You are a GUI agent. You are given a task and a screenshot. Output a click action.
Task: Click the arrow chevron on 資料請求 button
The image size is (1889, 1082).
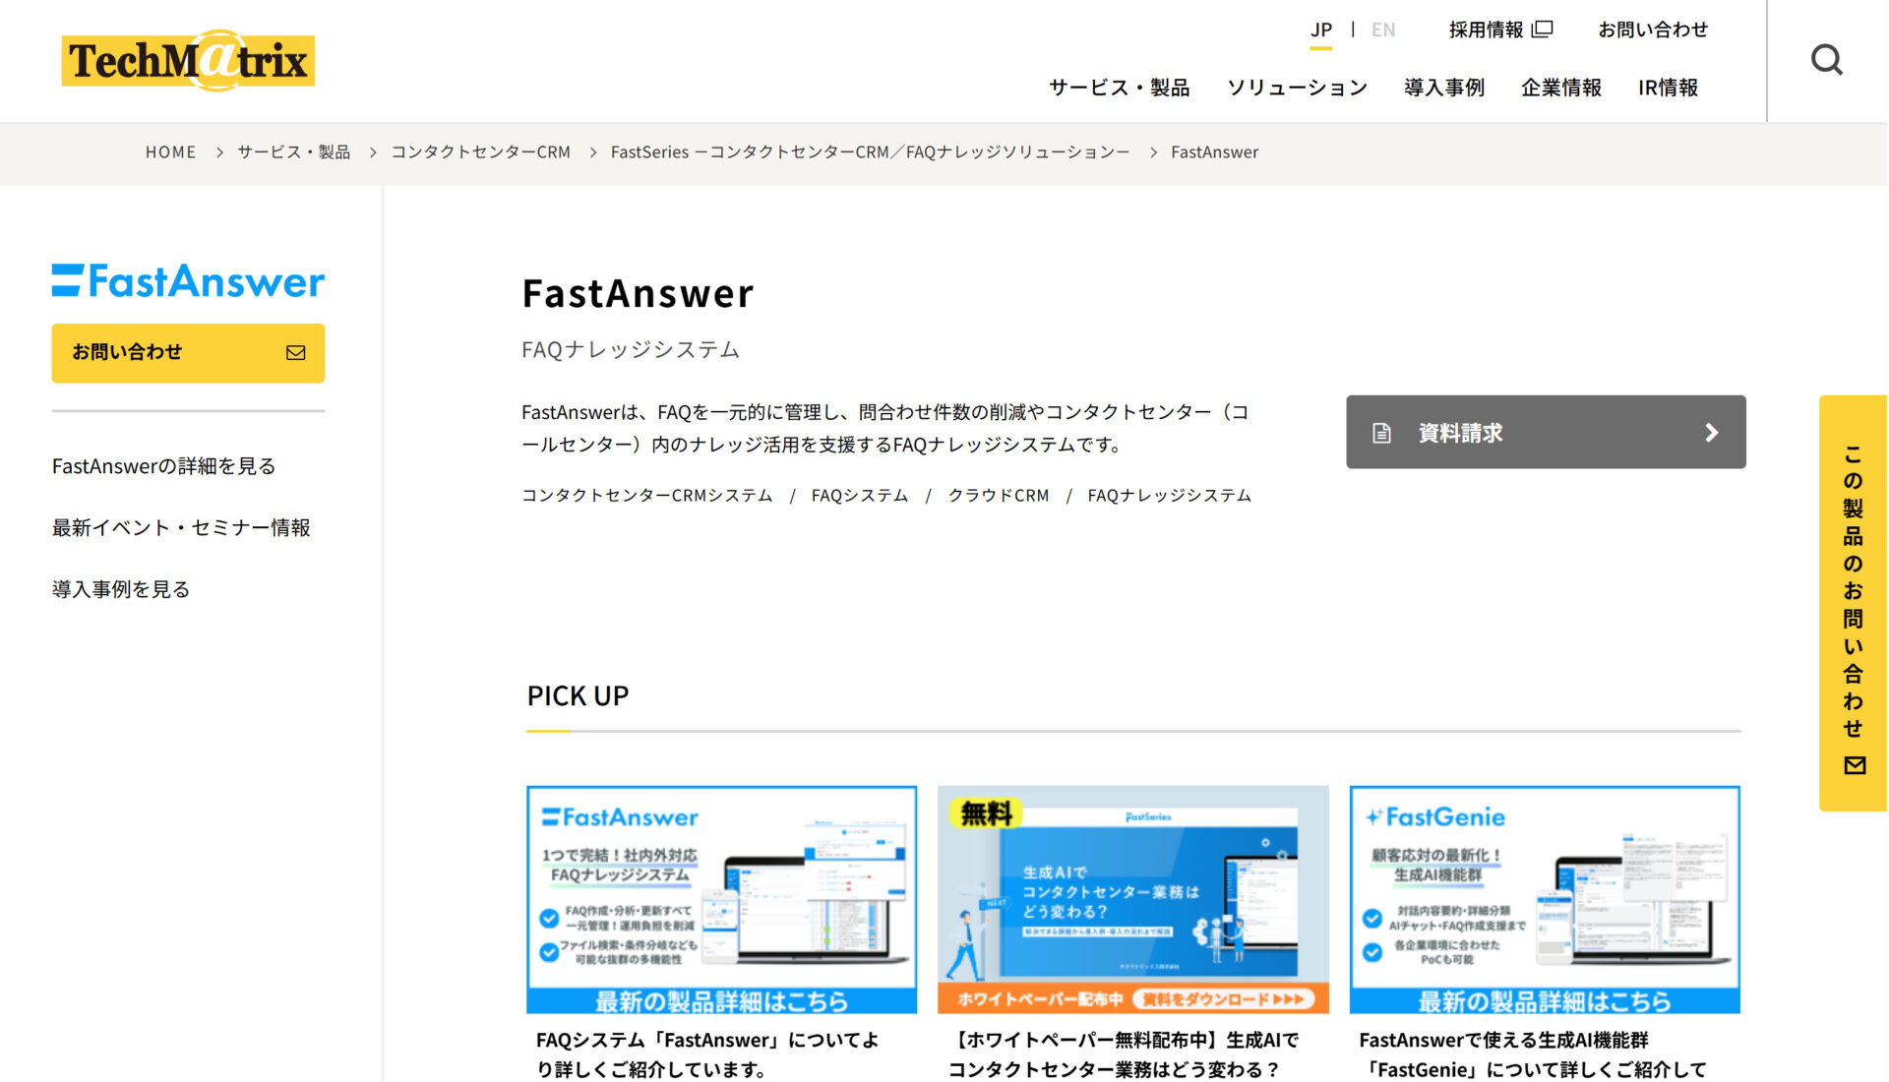pyautogui.click(x=1712, y=433)
